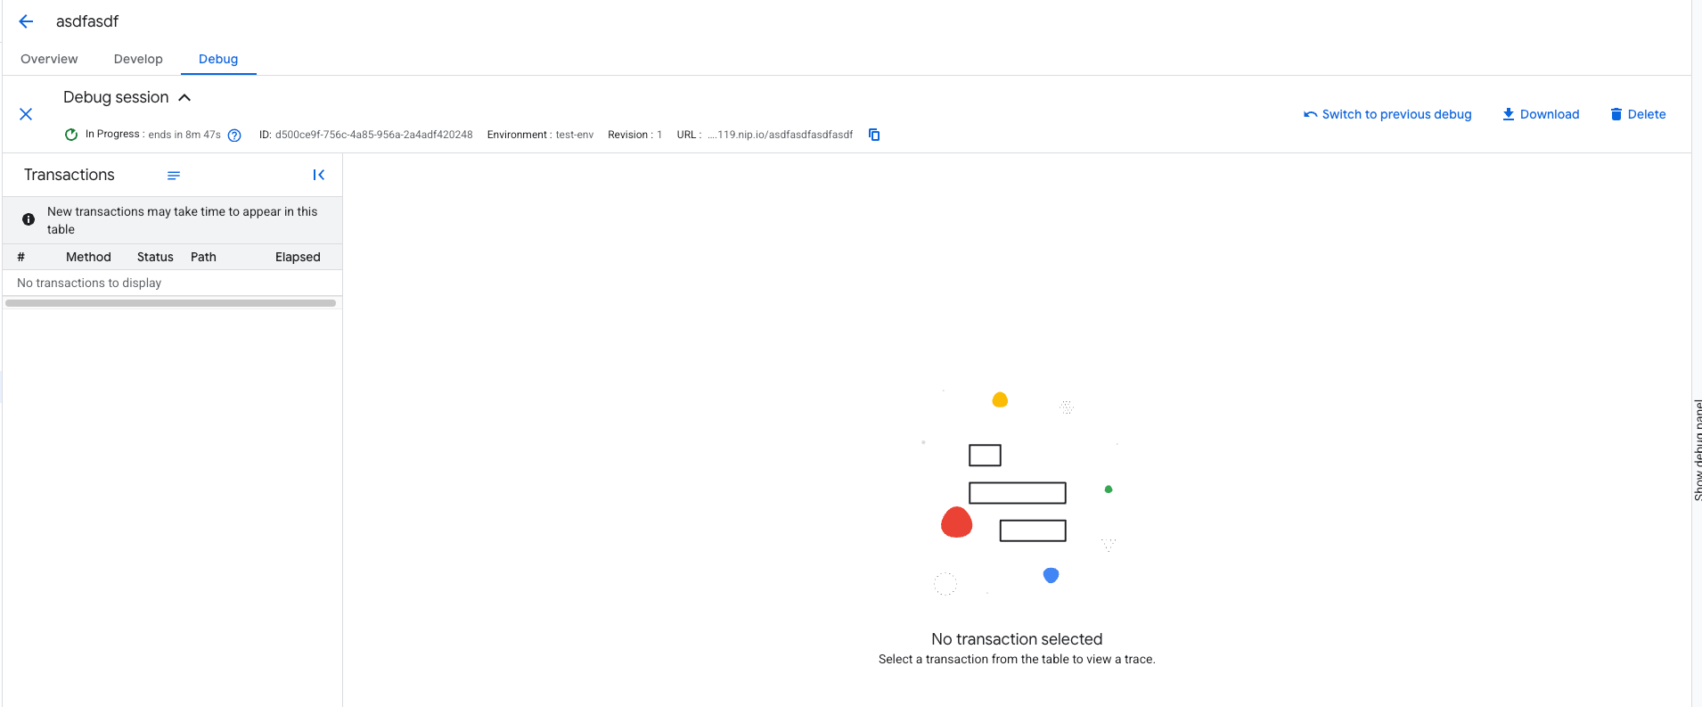Select the Debug tab
This screenshot has height=707, width=1702.
[x=218, y=59]
